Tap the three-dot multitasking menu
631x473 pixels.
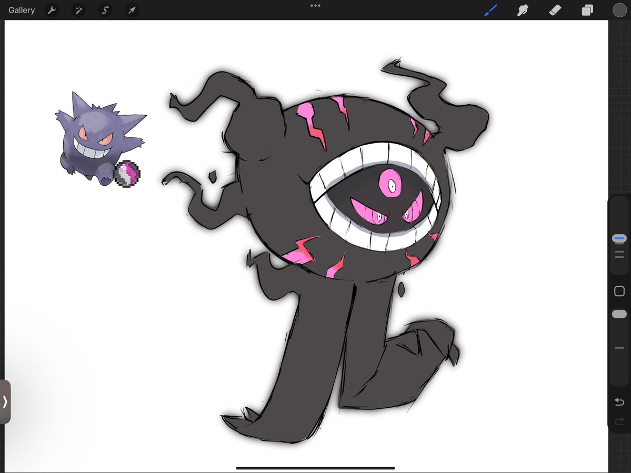pyautogui.click(x=316, y=6)
